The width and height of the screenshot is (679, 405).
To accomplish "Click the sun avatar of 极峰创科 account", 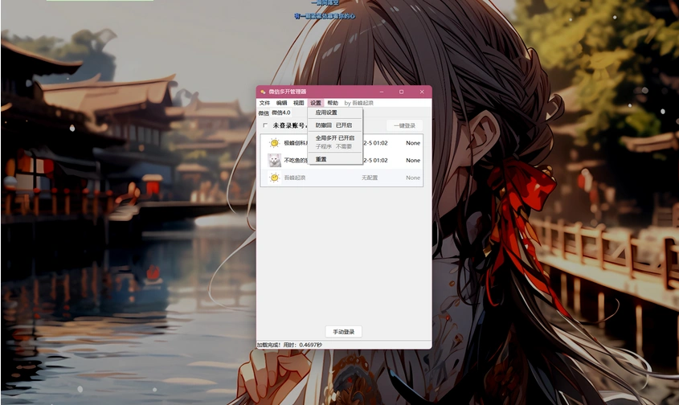I will click(x=274, y=143).
